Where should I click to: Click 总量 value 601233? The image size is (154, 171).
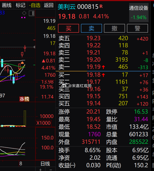point(138,134)
